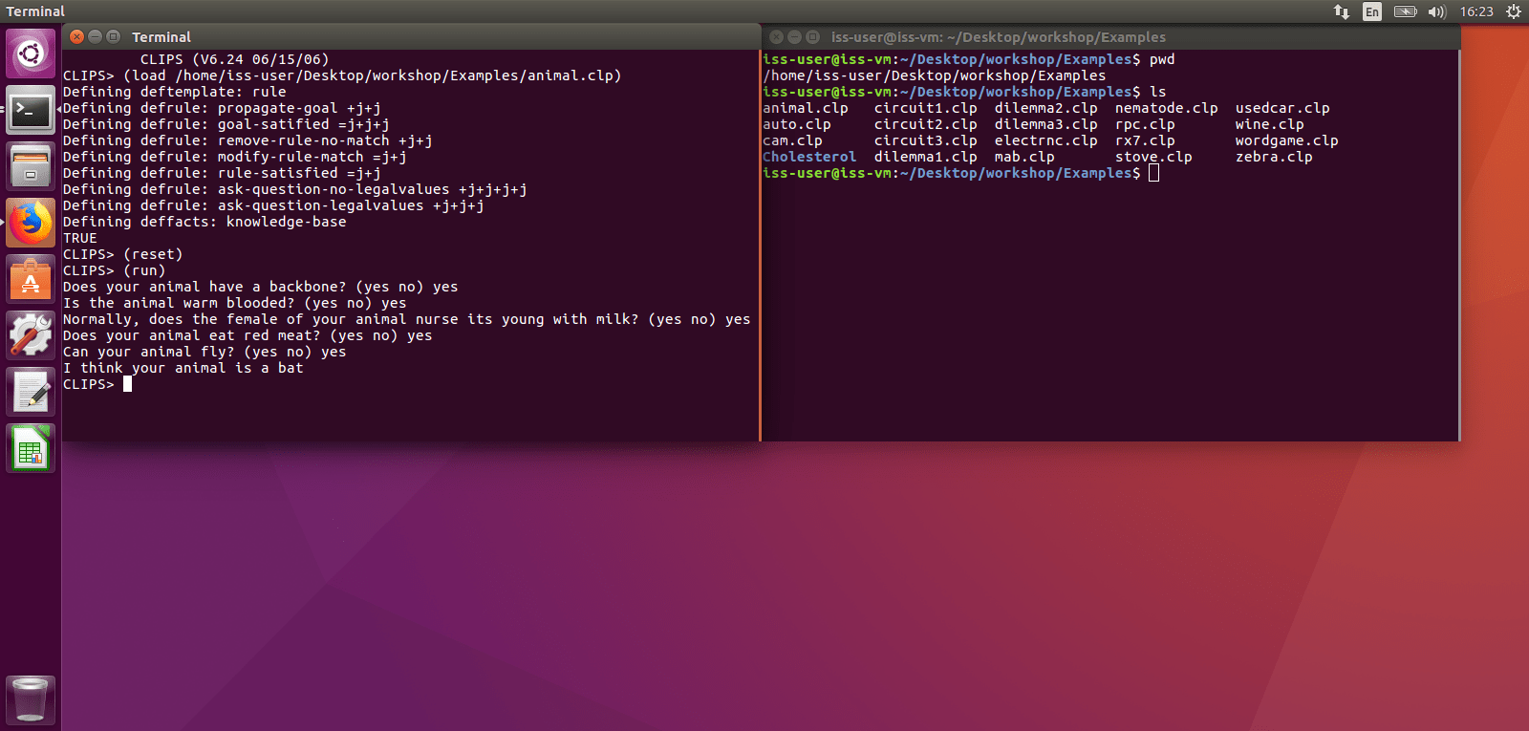Click the load animal.clp command line
Viewport: 1529px width, 731px height.
(342, 75)
